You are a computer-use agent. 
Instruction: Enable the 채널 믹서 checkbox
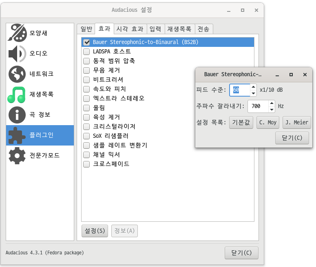click(86, 154)
